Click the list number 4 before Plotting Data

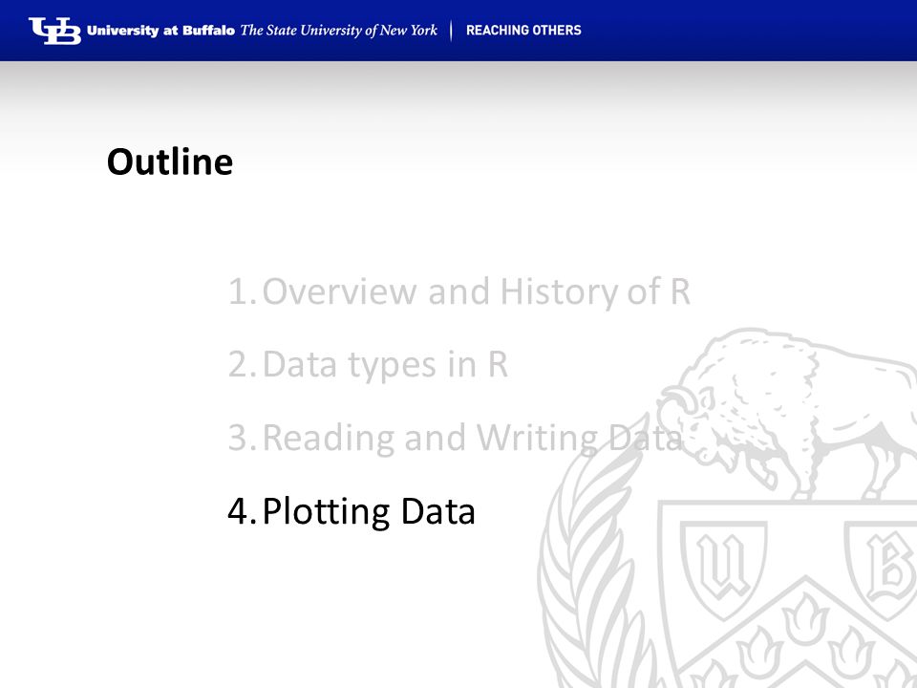click(x=242, y=511)
